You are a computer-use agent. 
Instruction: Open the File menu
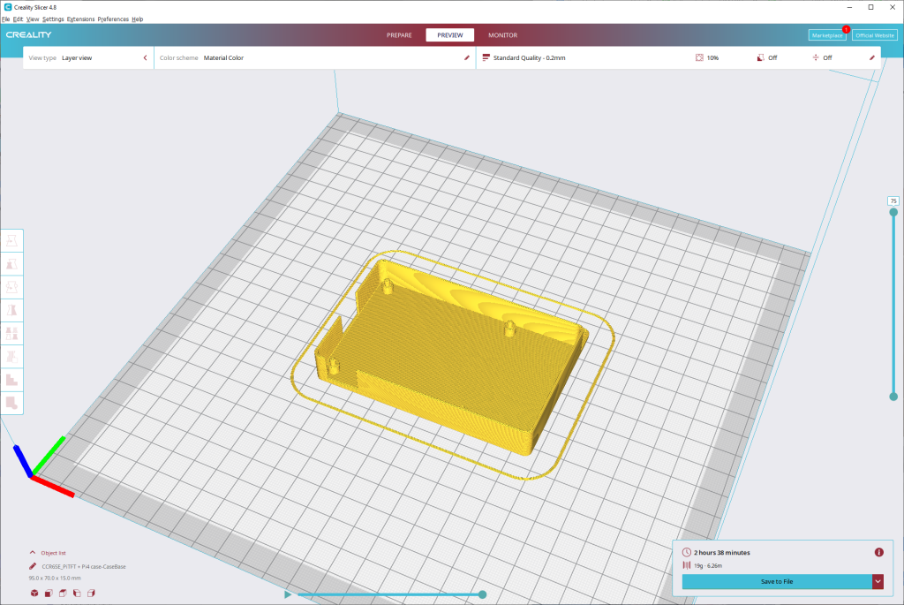pos(6,19)
